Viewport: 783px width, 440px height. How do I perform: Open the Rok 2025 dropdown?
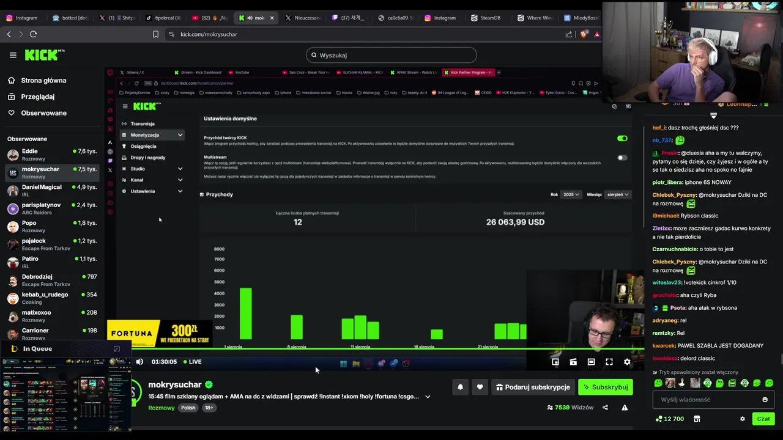click(571, 194)
